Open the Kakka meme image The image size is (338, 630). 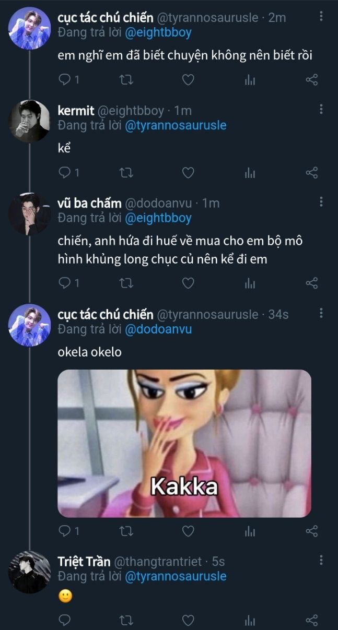click(184, 443)
